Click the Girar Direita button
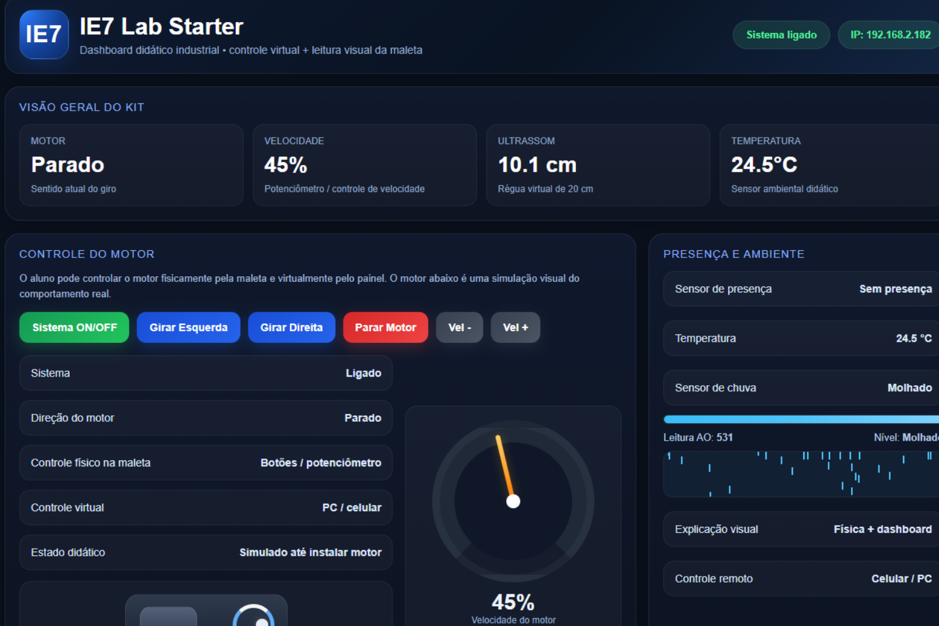 [x=292, y=328]
